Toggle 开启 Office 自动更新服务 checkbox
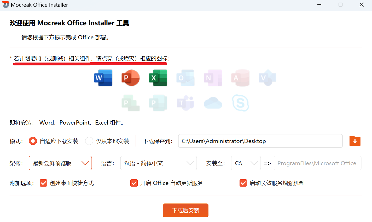Screen dimensions: 372x222 pos(134,183)
